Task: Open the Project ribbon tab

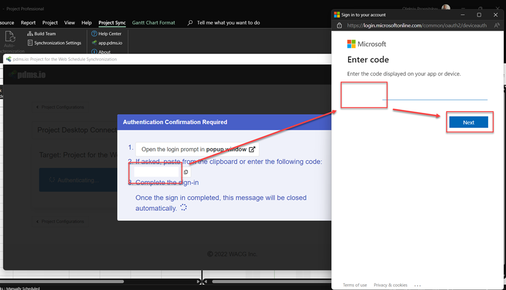Action: pyautogui.click(x=50, y=22)
